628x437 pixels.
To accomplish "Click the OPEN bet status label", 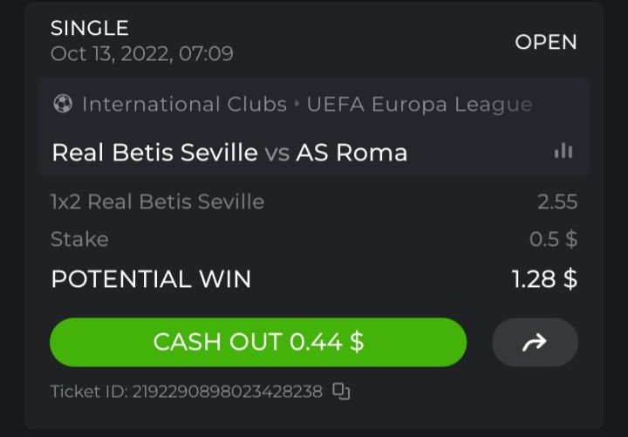I will tap(546, 42).
